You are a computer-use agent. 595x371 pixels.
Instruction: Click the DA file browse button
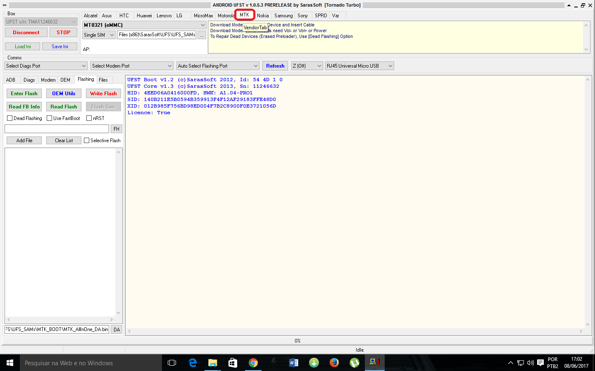coord(117,330)
